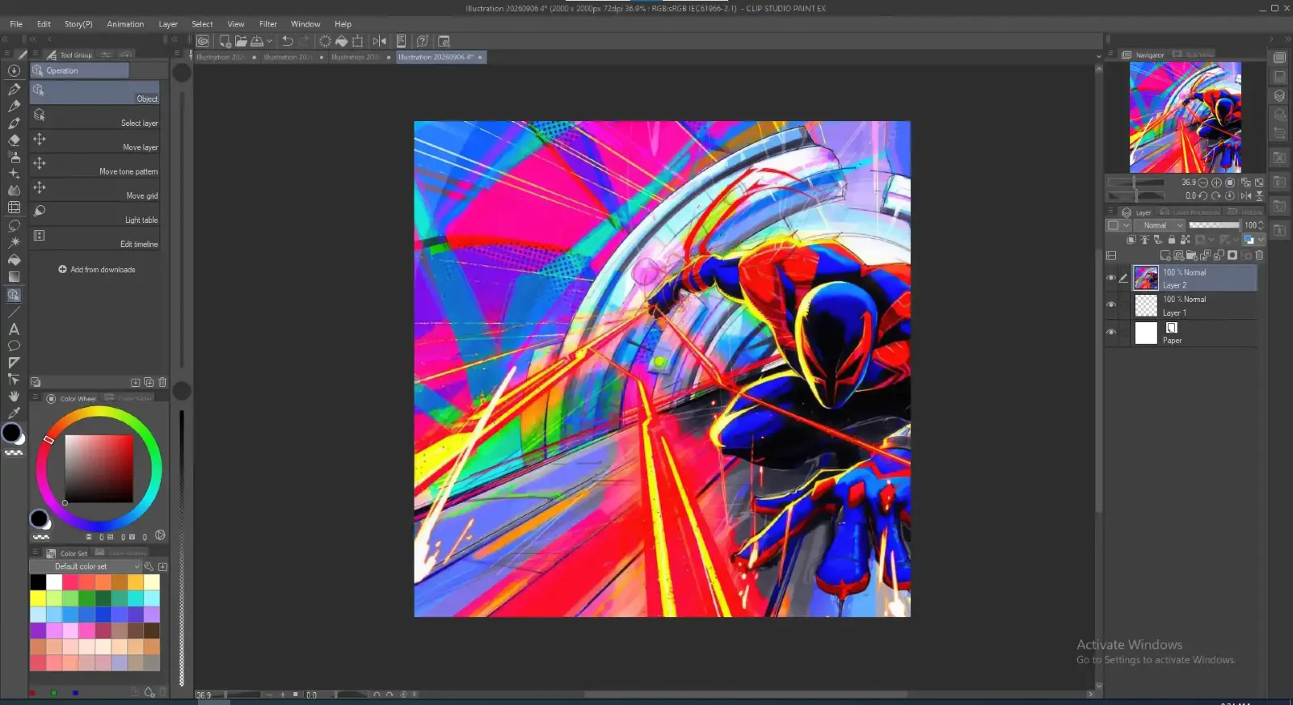Click the Navigator preview thumbnail
Viewport: 1293px width, 705px height.
coord(1185,117)
